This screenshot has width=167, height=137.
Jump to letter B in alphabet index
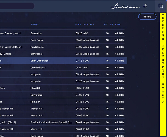click(x=163, y=18)
